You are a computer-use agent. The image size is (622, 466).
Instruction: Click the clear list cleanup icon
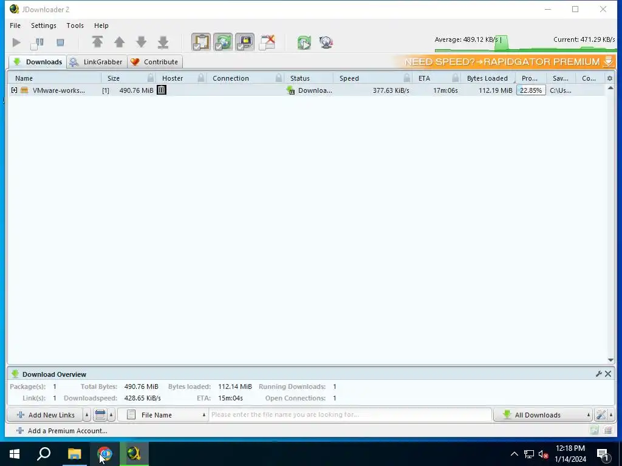click(x=100, y=415)
